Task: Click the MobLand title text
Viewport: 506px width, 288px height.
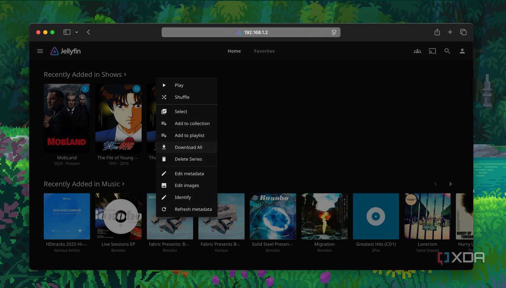Action: tap(67, 158)
